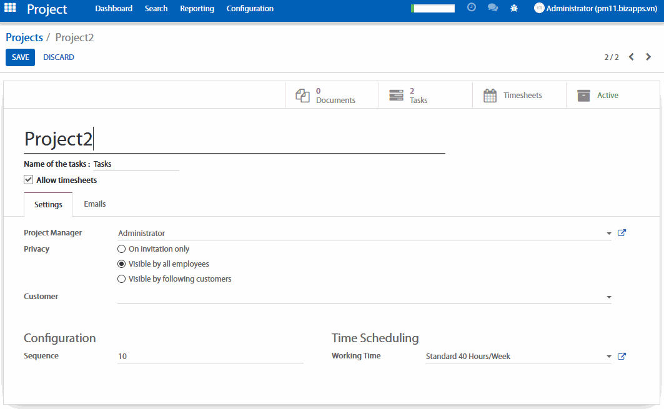Select On invitation only privacy
The width and height of the screenshot is (664, 409).
[x=122, y=249]
